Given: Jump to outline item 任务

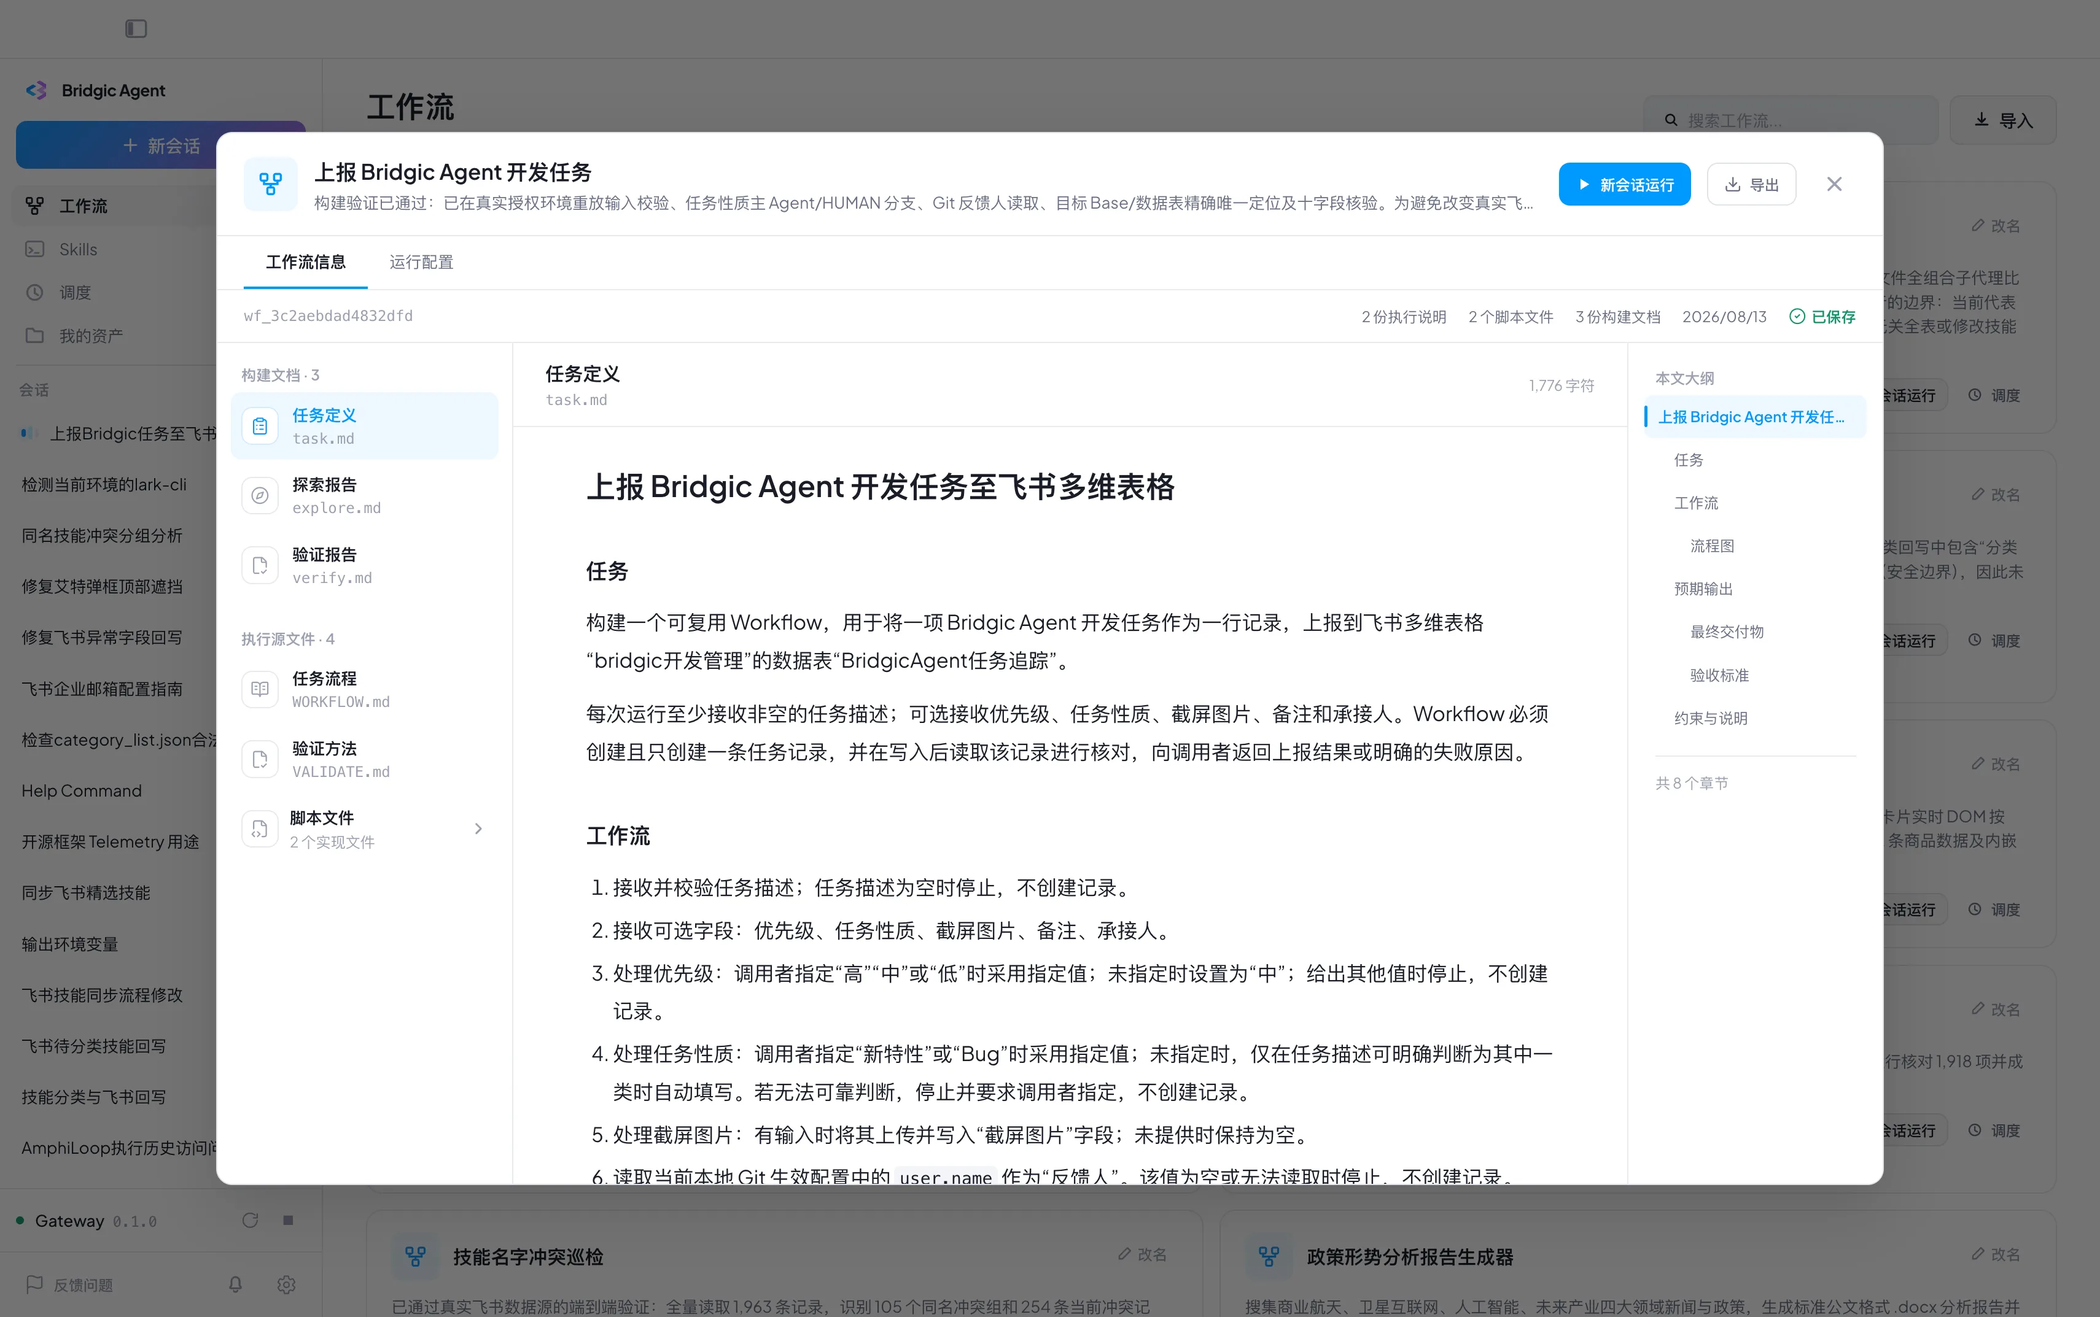Looking at the screenshot, I should pyautogui.click(x=1689, y=460).
